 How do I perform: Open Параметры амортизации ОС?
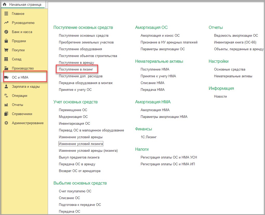[x=163, y=49]
